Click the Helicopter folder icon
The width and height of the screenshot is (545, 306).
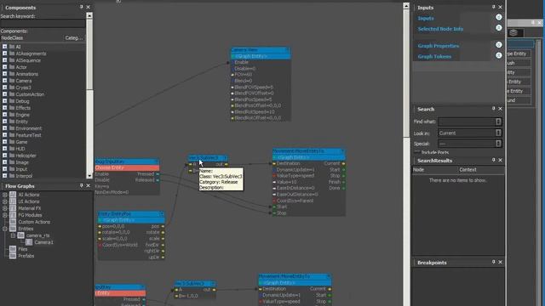[x=12, y=156]
